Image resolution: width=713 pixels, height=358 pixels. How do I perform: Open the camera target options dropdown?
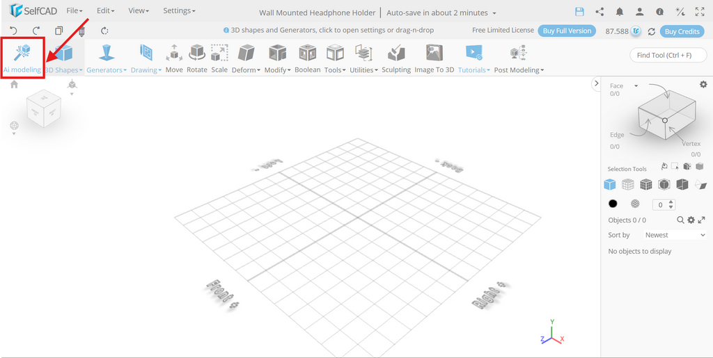click(14, 127)
